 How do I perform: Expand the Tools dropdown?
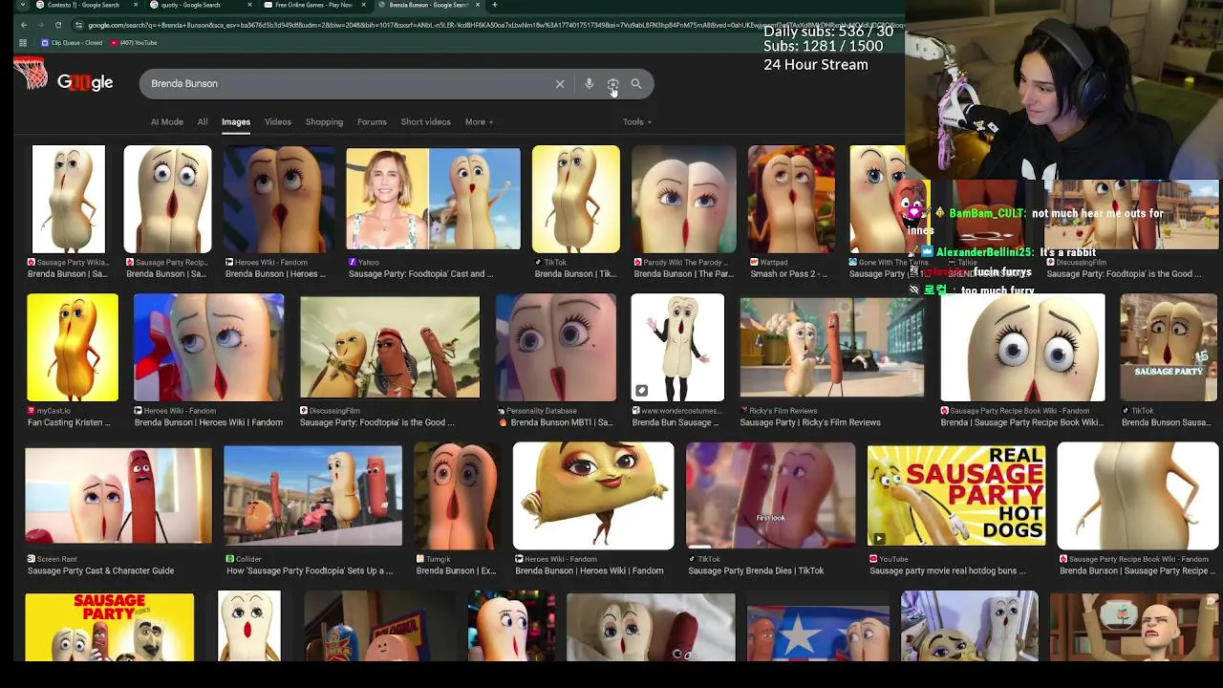(636, 122)
